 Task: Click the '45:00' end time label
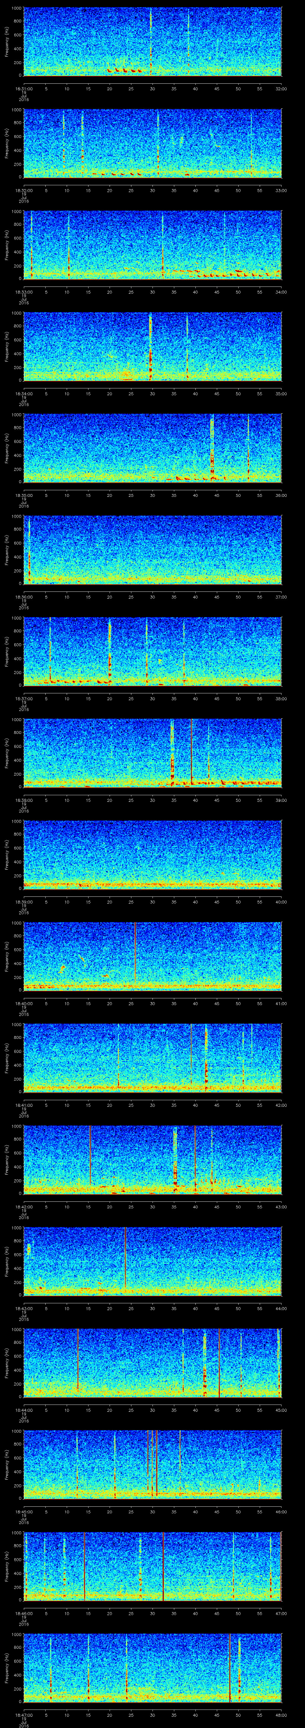pyautogui.click(x=281, y=1410)
